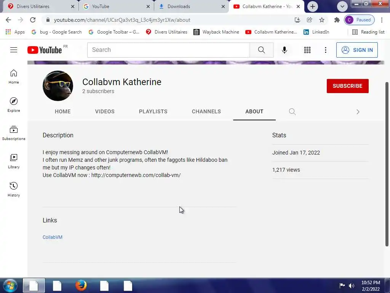The image size is (390, 293).
Task: Open the CollabVM link
Action: [53, 237]
